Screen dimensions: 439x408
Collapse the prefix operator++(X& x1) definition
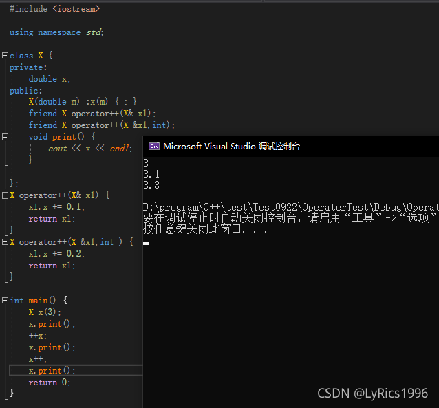5,195
